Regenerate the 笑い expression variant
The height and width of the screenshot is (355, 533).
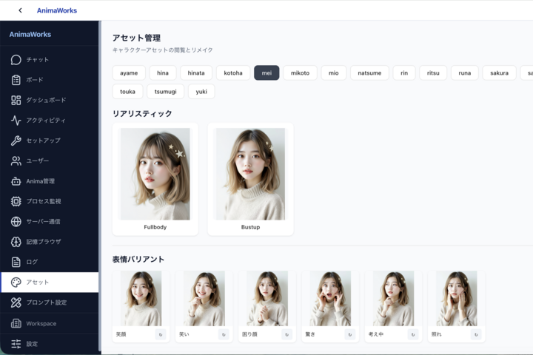click(224, 334)
